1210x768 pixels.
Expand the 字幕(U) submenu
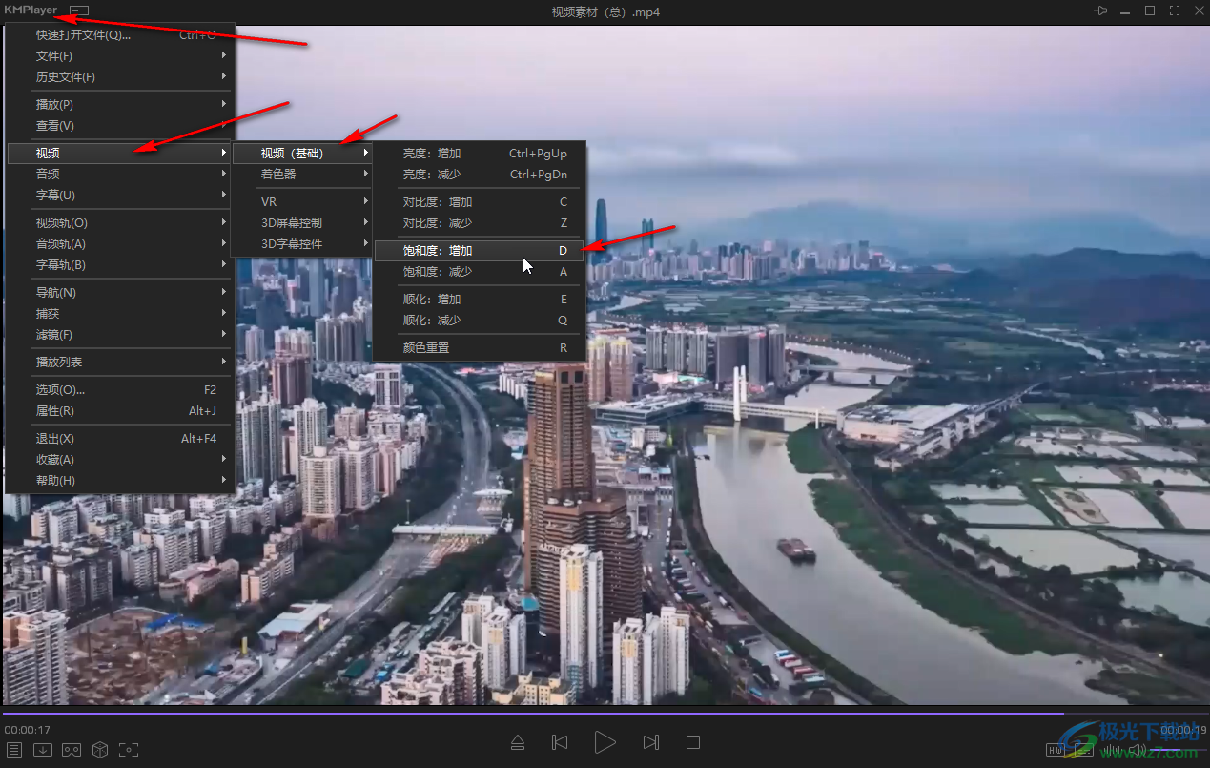coord(120,195)
